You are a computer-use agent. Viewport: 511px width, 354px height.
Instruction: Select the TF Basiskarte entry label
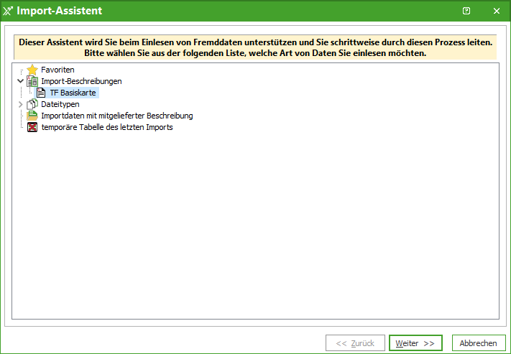[x=73, y=93]
